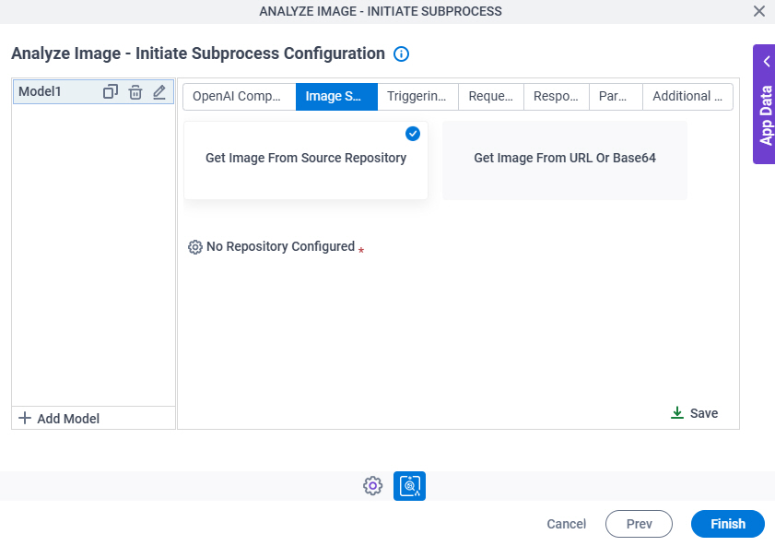Edit Model1 name with the pencil icon
Screen dimensions: 775x546
point(159,92)
